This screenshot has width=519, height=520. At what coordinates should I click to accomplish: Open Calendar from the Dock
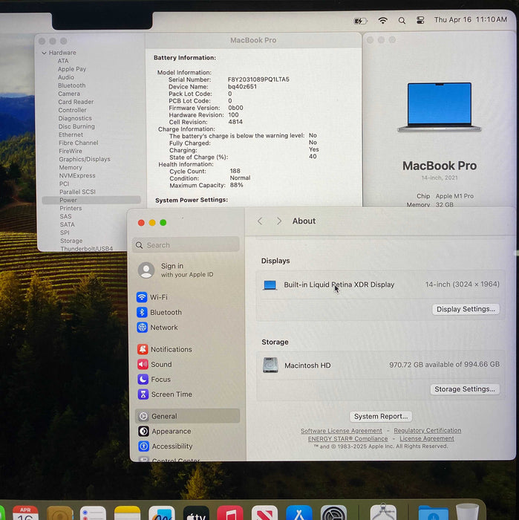click(x=25, y=513)
